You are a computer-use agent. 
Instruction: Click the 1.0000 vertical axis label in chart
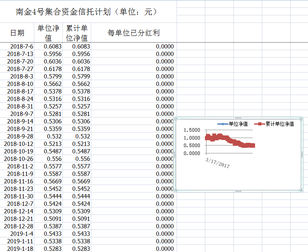(x=192, y=138)
